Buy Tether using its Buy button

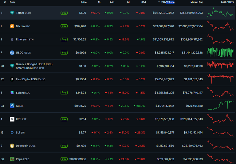point(64,13)
